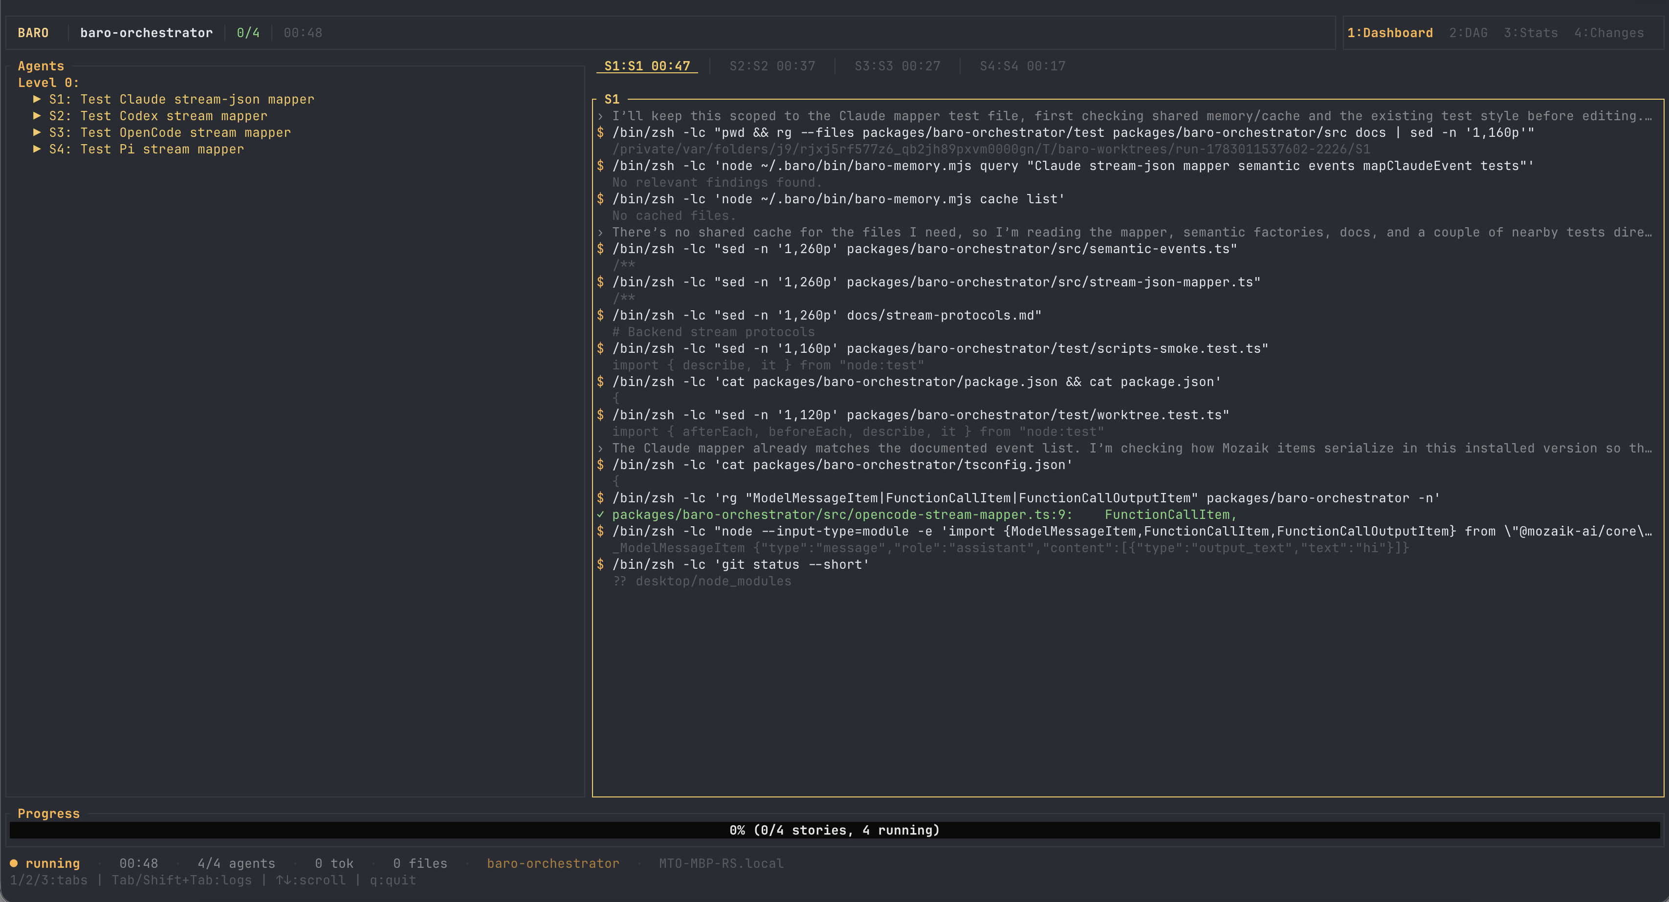Click the '↑↓:scroll' key hint
This screenshot has height=902, width=1669.
click(310, 880)
